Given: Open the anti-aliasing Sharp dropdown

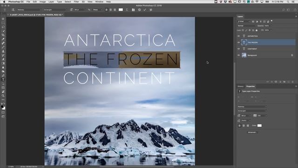Looking at the screenshot, I should coord(97,10).
